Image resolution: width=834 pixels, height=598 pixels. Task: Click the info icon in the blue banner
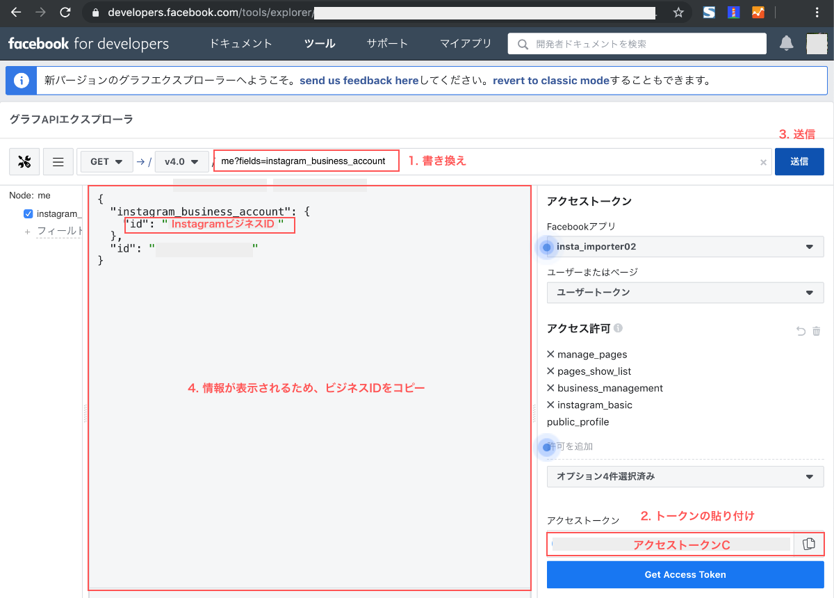tap(21, 80)
